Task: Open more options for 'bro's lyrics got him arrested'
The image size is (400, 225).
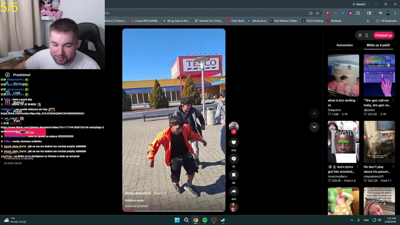Action: coord(357,167)
